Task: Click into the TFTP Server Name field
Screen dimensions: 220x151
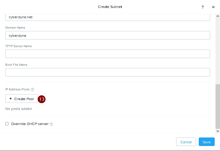Action: coord(108,54)
